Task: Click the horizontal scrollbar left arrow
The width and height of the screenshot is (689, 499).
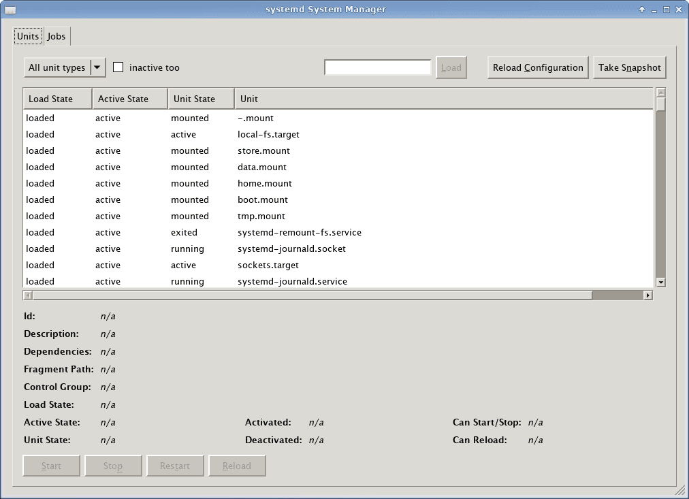Action: tap(28, 295)
